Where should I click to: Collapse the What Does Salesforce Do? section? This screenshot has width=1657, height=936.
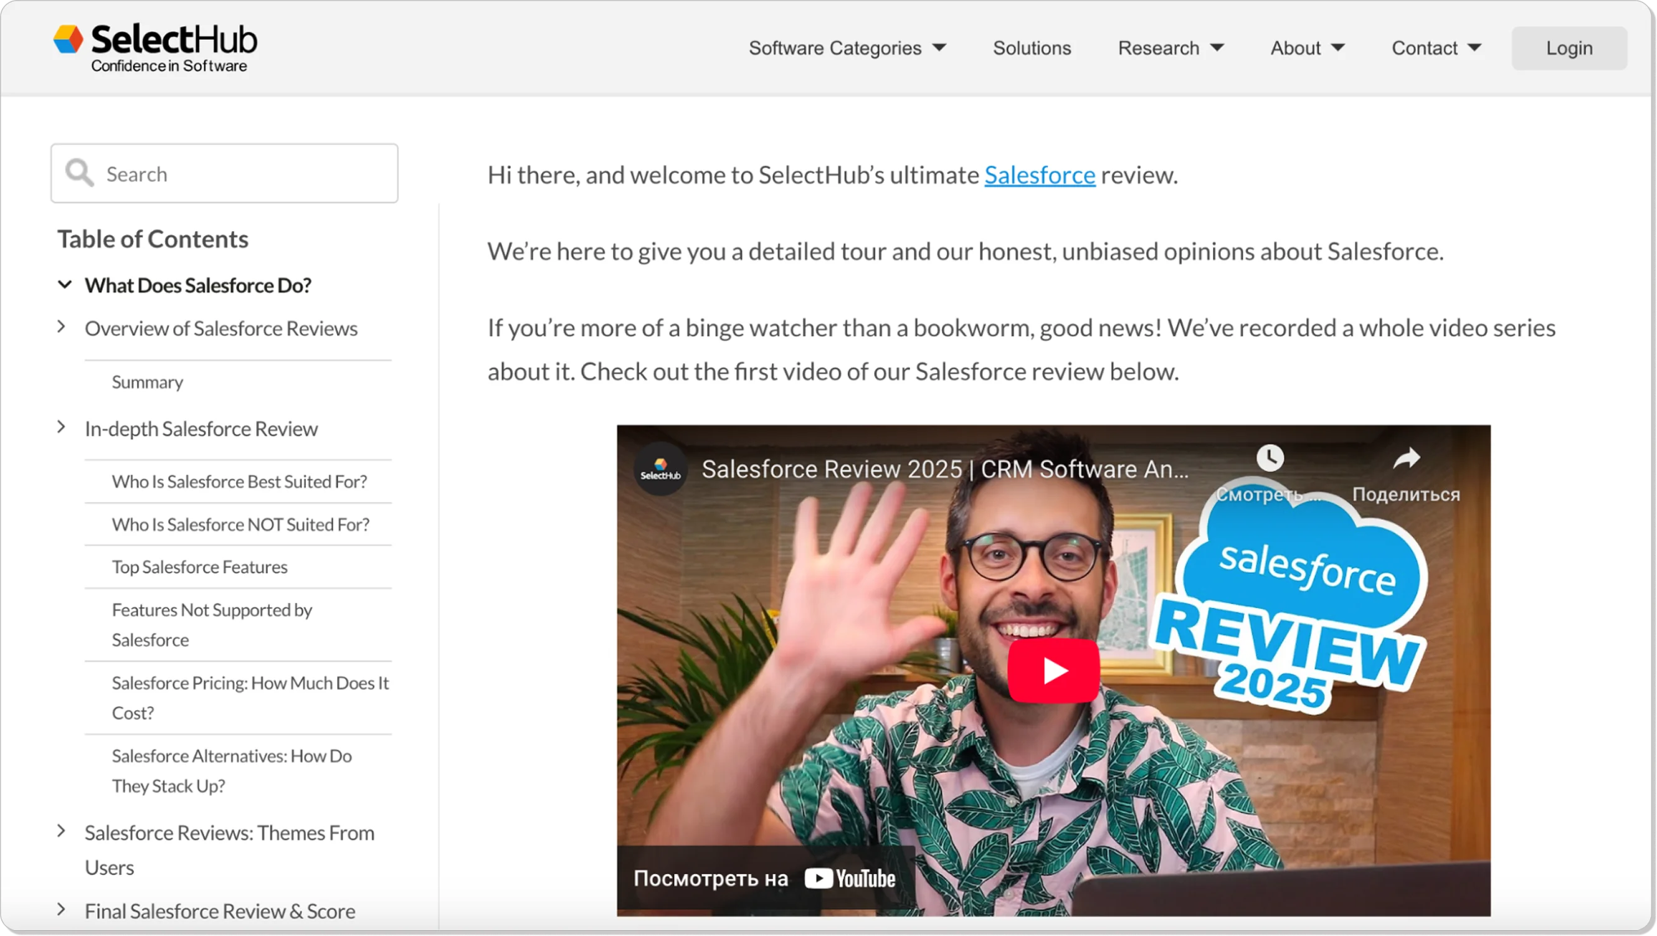pos(64,285)
